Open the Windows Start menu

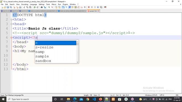[x=3, y=99]
